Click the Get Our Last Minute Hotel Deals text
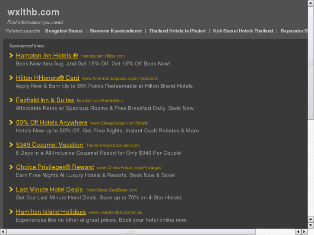The width and height of the screenshot is (314, 235). (x=99, y=197)
